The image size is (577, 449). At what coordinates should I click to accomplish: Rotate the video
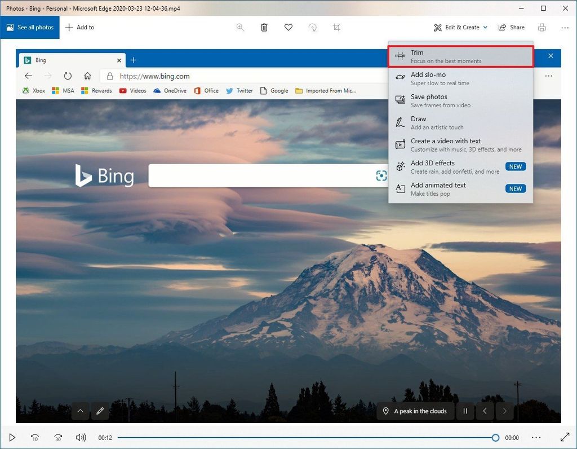[x=312, y=27]
